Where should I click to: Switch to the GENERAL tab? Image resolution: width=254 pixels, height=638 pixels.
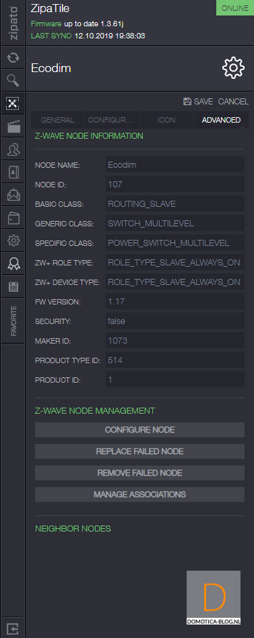pos(57,120)
